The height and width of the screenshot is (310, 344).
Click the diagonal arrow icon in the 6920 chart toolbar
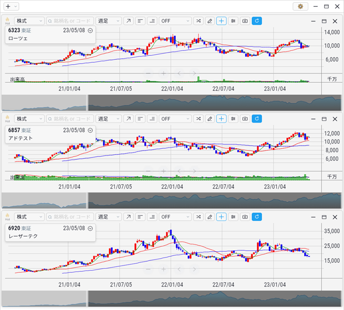128,217
